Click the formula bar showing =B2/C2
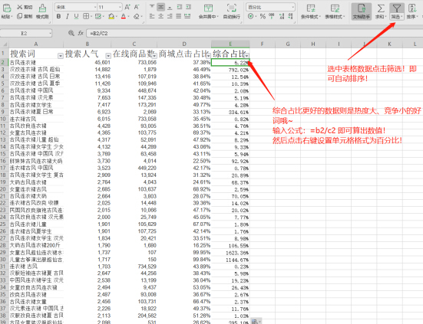423x324 pixels. [x=253, y=33]
